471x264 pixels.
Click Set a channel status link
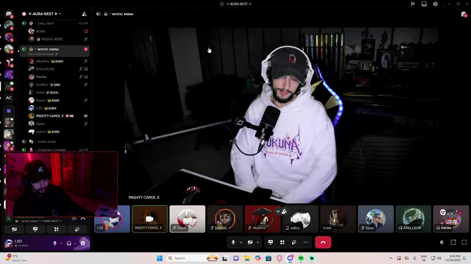(x=41, y=54)
